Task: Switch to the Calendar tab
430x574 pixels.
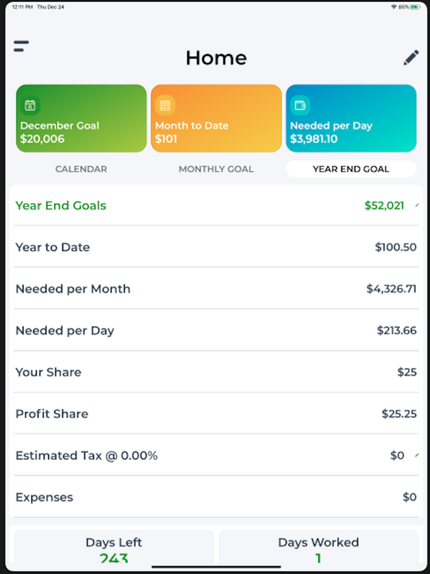Action: [x=81, y=169]
